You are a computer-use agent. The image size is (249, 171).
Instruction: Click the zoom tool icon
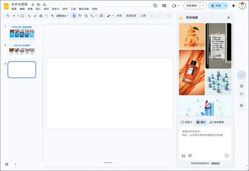pos(52,16)
